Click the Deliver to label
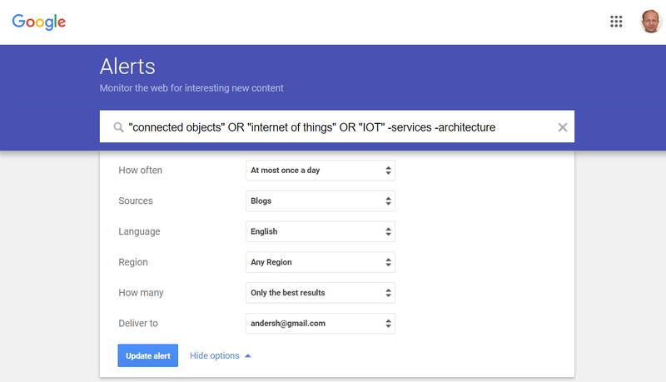This screenshot has height=382, width=666. point(138,324)
